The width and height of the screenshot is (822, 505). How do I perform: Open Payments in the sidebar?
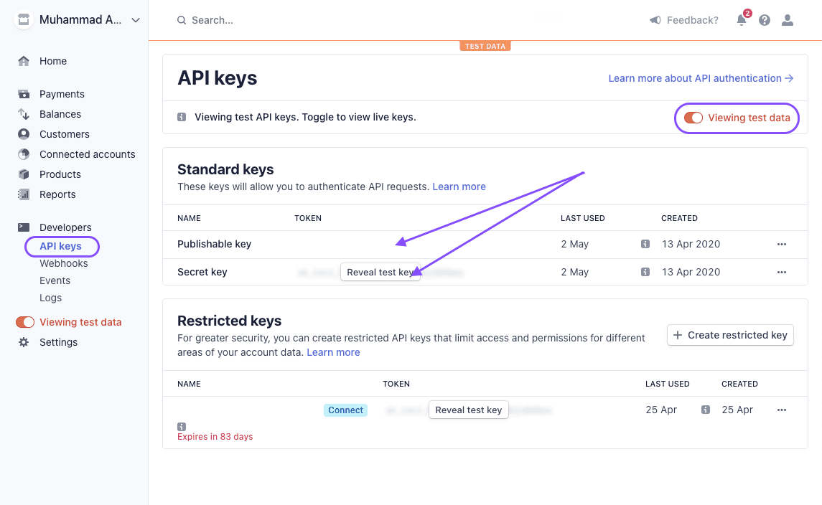click(x=62, y=94)
